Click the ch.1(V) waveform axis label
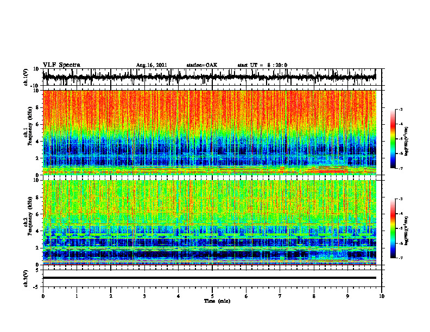This screenshot has width=430, height=332. click(x=26, y=77)
